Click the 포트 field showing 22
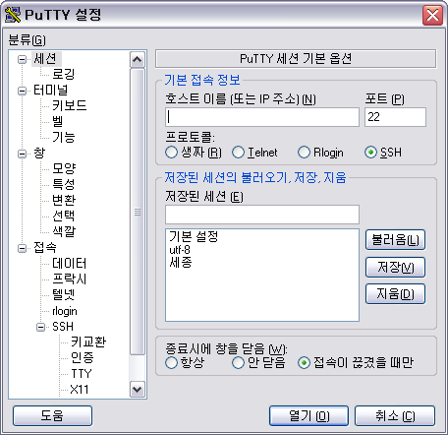This screenshot has width=448, height=435. click(x=395, y=117)
